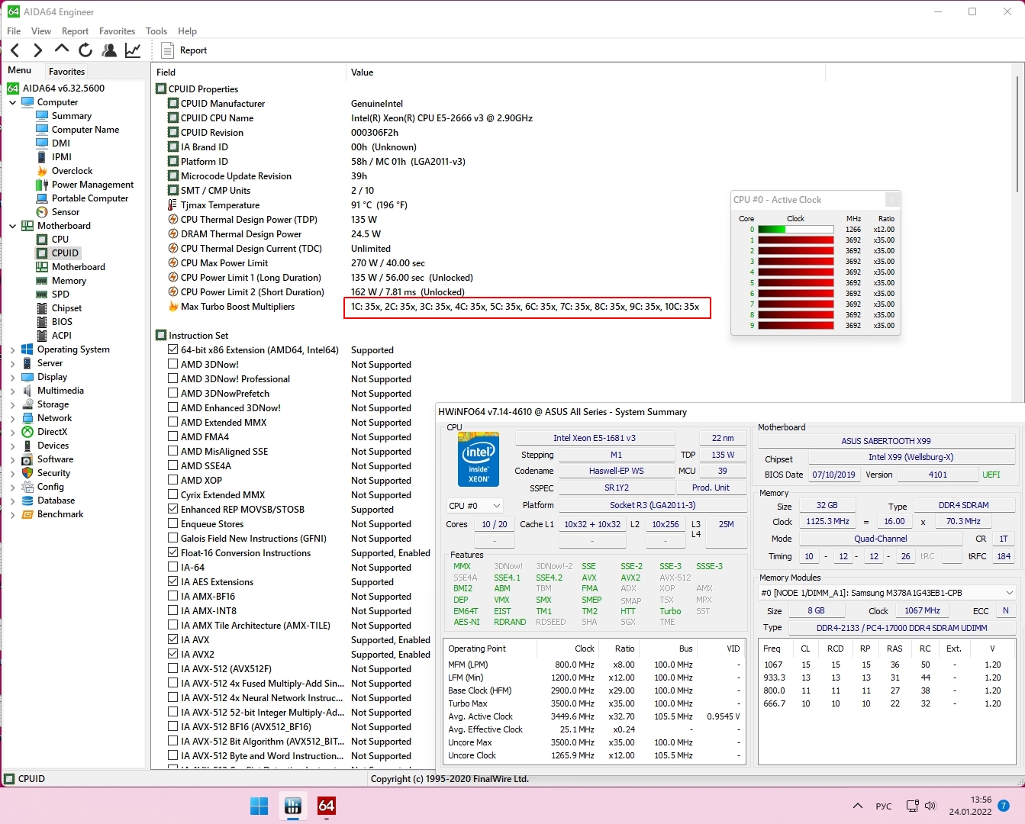Screen dimensions: 1025x824
Task: Open the Report menu
Action: (x=76, y=31)
